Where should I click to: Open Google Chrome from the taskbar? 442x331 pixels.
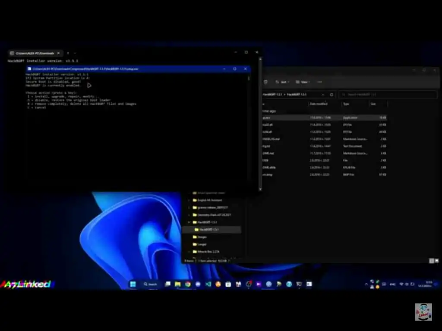[188, 284]
